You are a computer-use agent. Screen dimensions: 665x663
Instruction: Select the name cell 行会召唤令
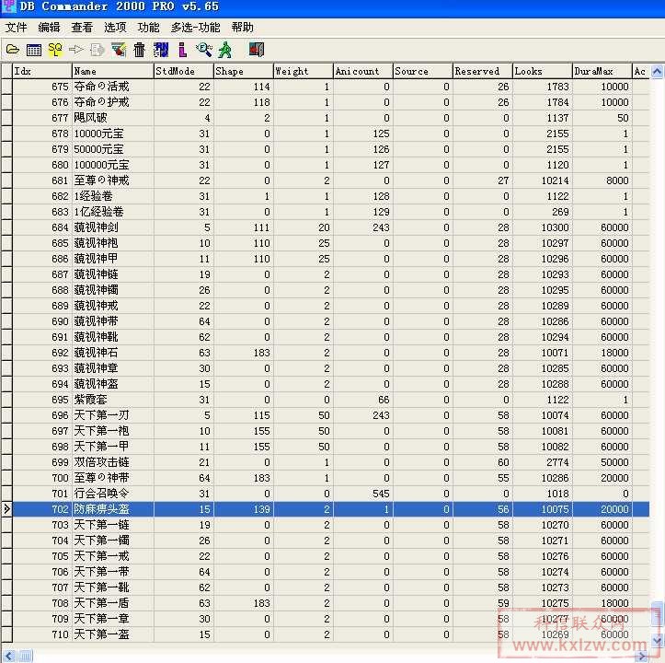(112, 494)
